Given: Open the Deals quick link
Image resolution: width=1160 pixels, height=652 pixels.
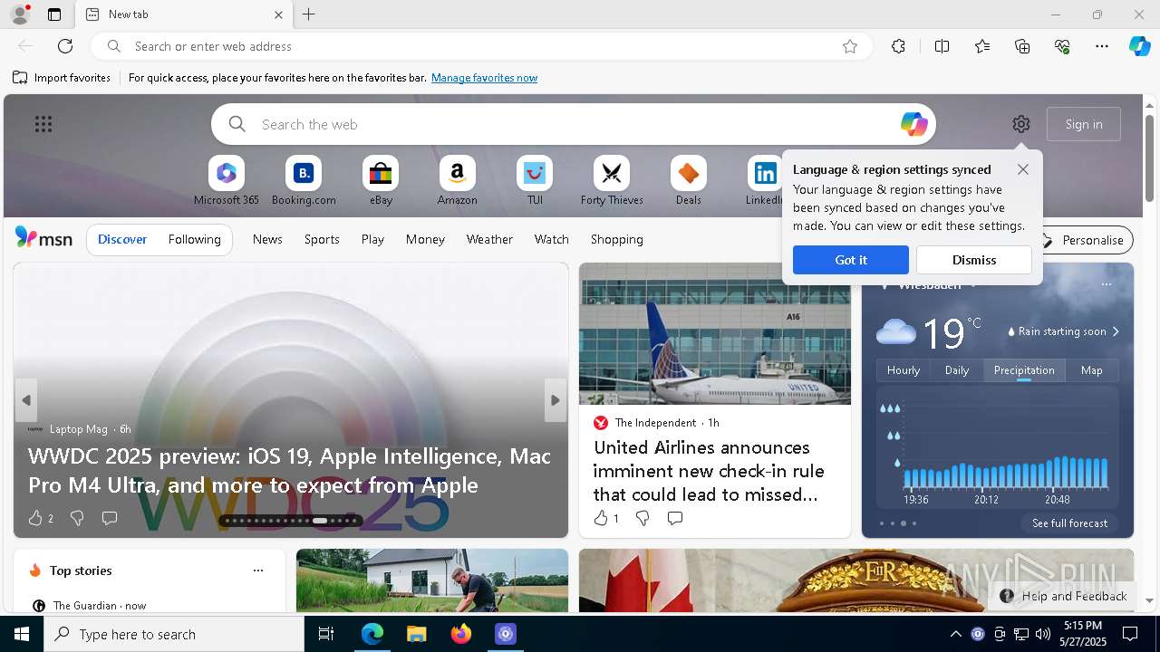Looking at the screenshot, I should 689,181.
